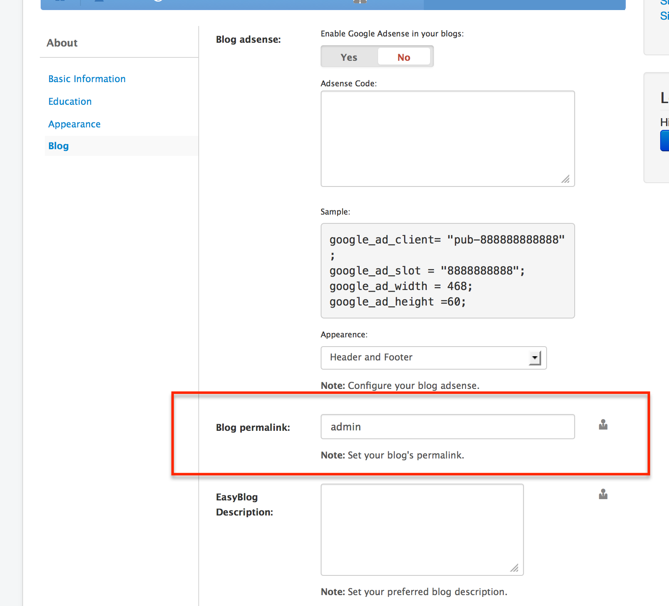Click the sample Adsense code block
The height and width of the screenshot is (606, 669).
[x=447, y=270]
